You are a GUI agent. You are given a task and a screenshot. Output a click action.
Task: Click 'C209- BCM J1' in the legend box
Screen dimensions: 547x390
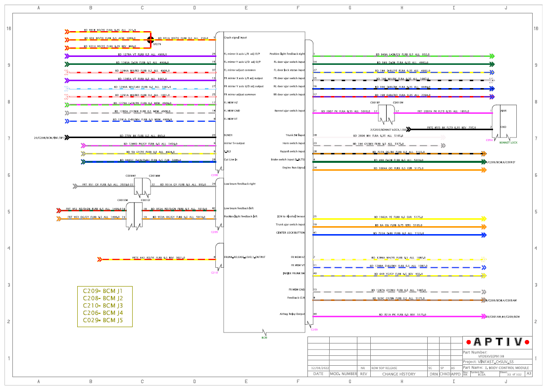[x=103, y=291]
